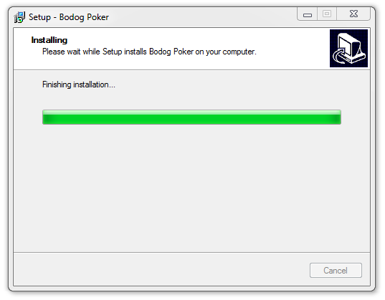Click the separator line under the header
This screenshot has height=300, width=385.
click(191, 70)
